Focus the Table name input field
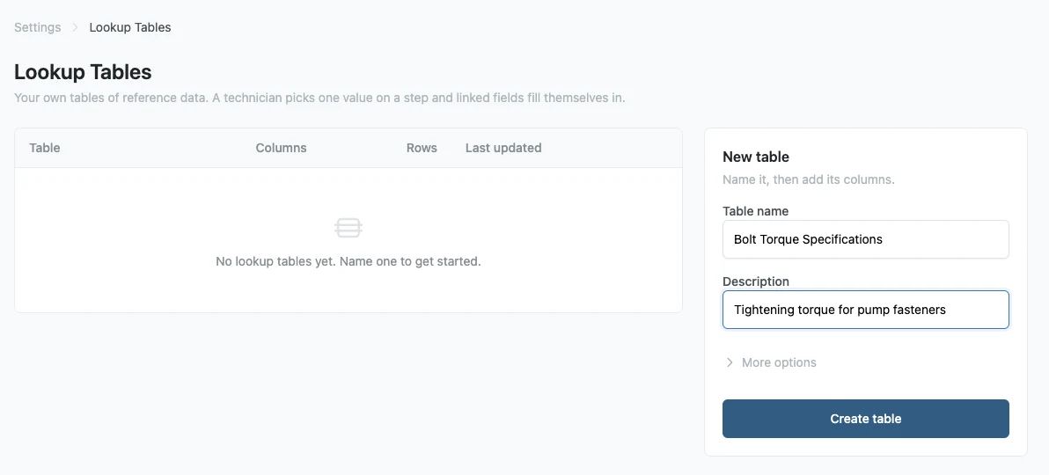 [x=866, y=239]
